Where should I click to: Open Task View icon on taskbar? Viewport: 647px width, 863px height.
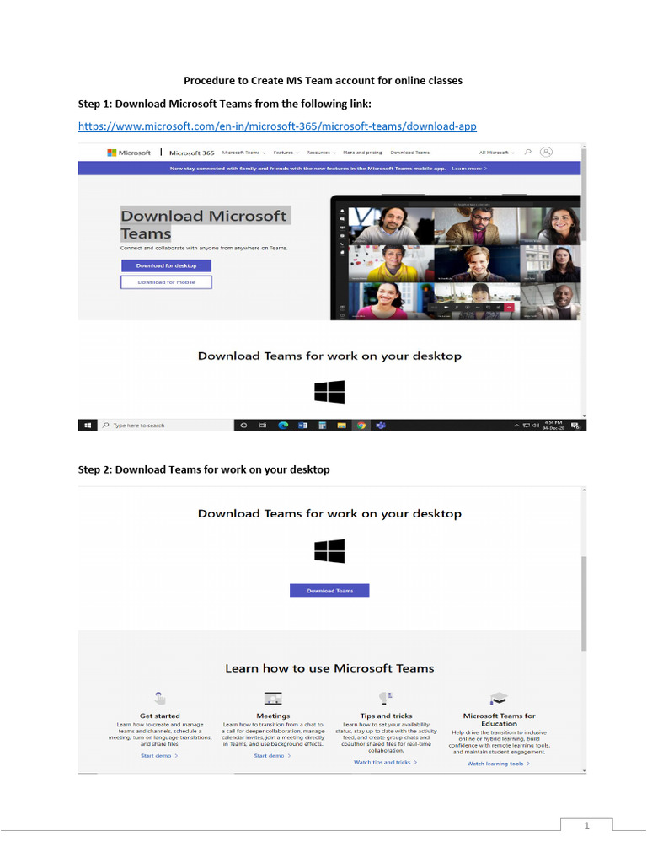point(263,426)
